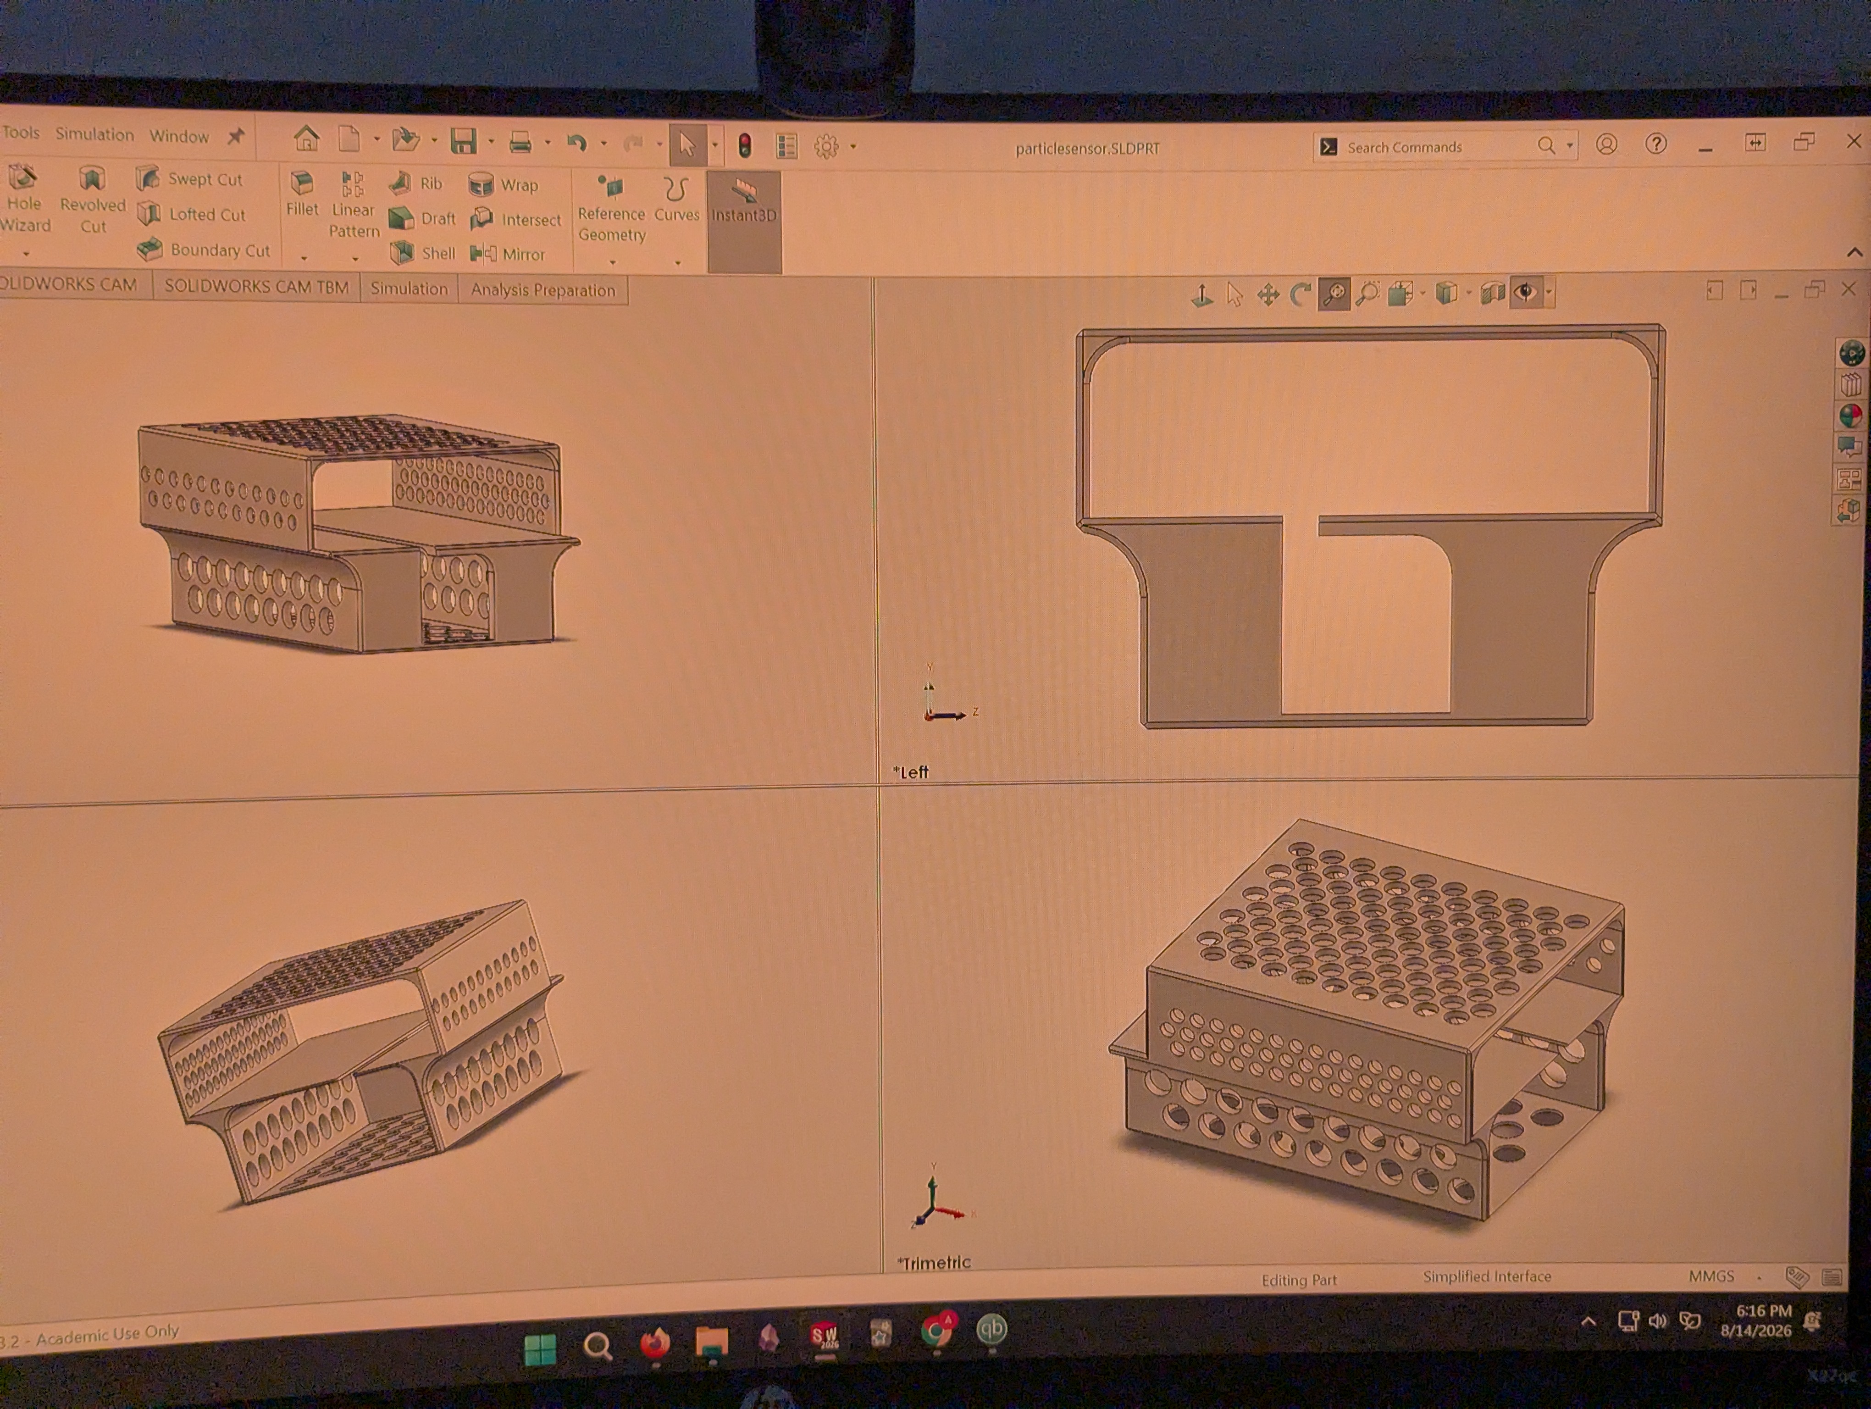Click the Rotate view tool in viewport toolbar

pos(1300,294)
